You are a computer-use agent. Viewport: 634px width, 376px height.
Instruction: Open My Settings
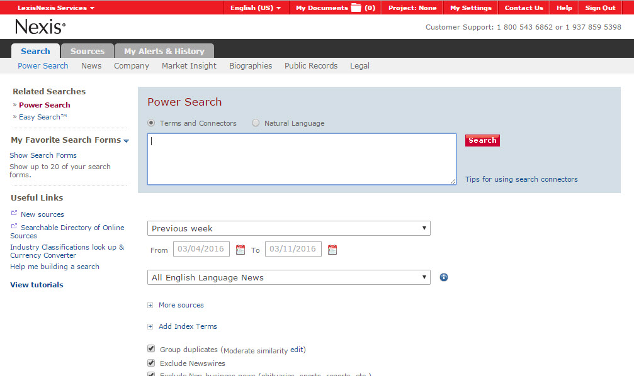click(471, 8)
